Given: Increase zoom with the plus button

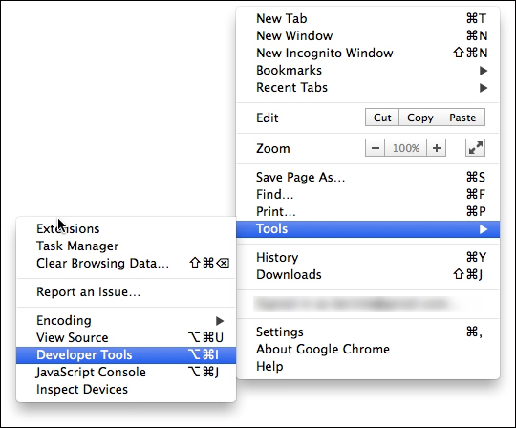Looking at the screenshot, I should pyautogui.click(x=437, y=148).
